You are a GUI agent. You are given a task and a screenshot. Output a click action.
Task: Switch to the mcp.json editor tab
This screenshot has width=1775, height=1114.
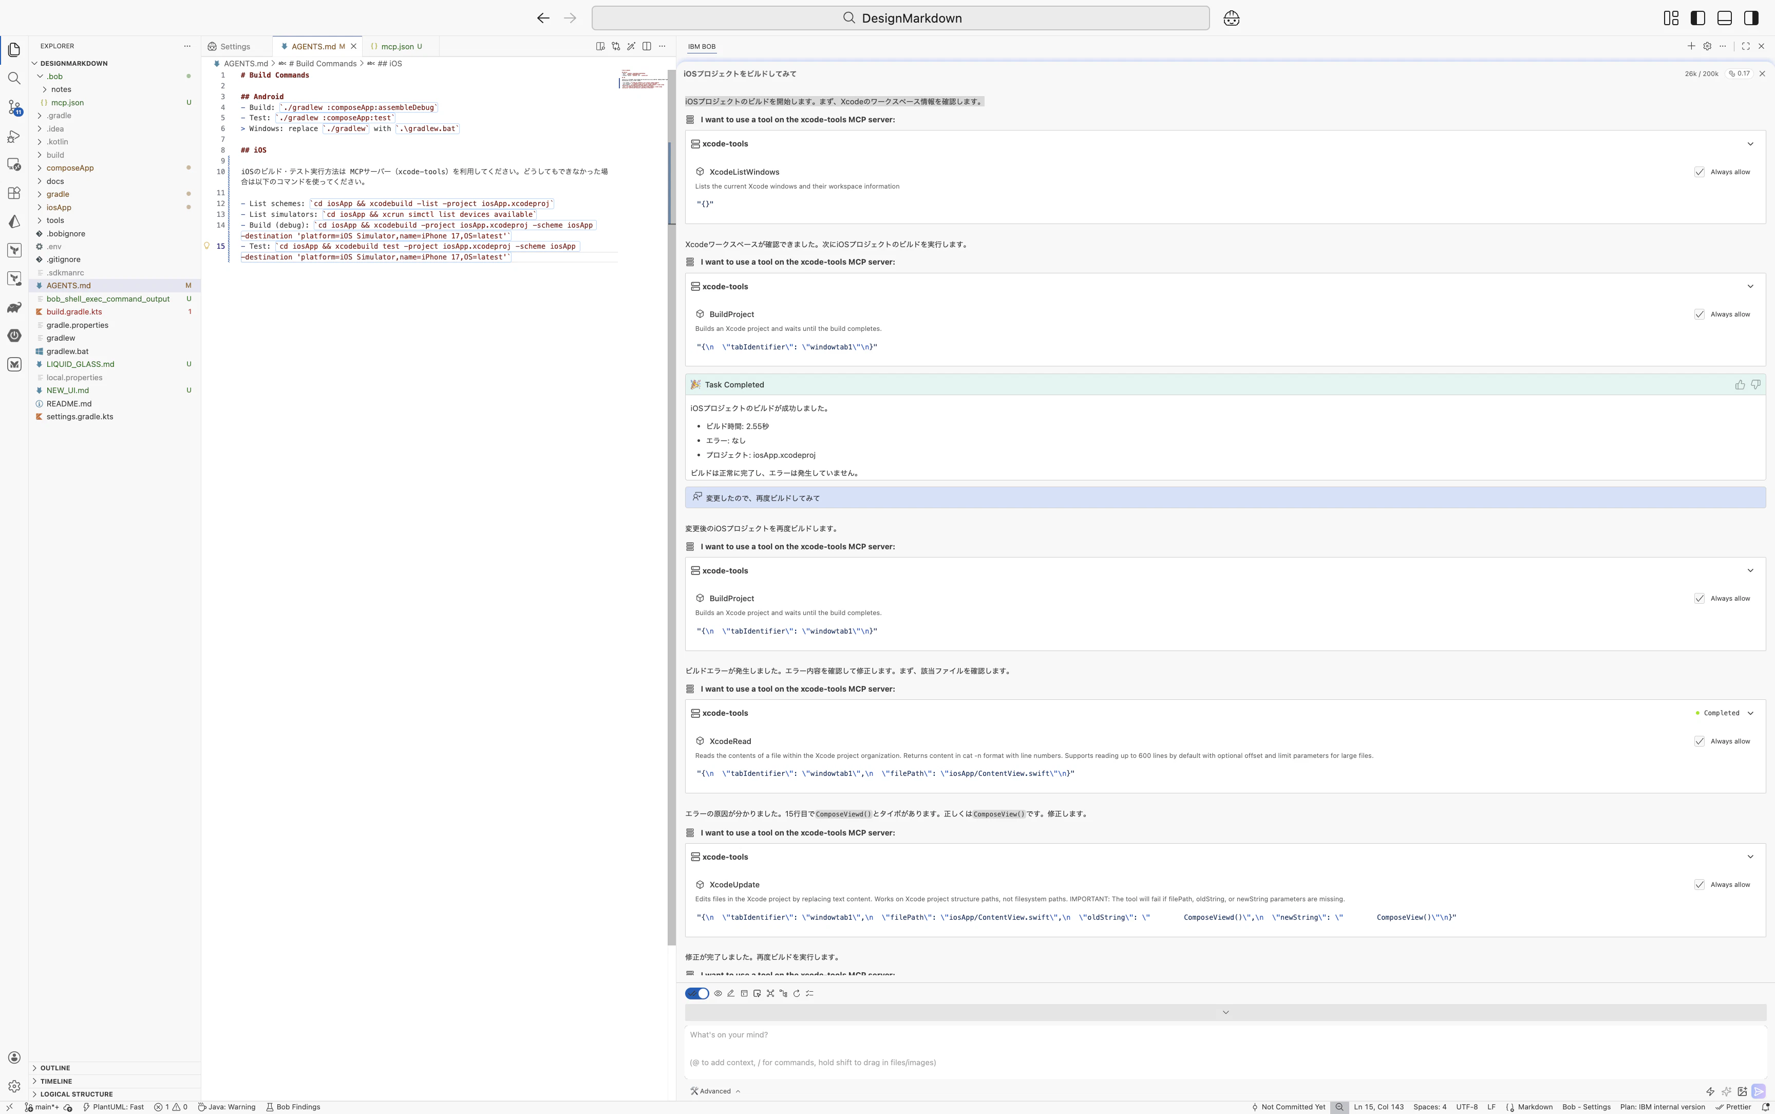click(x=398, y=46)
